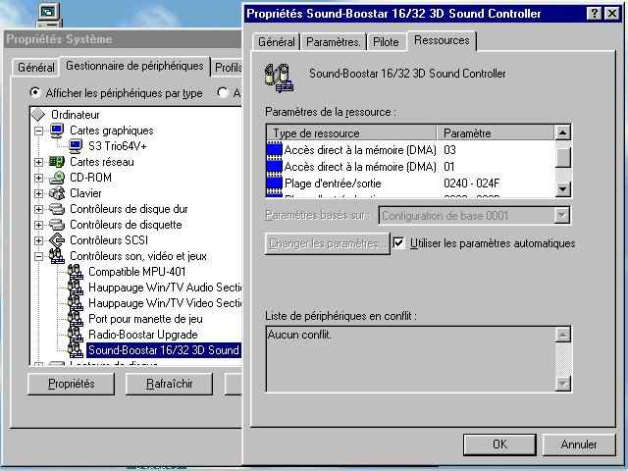
Task: Click the desktop computer icon above system window
Action: (x=49, y=16)
